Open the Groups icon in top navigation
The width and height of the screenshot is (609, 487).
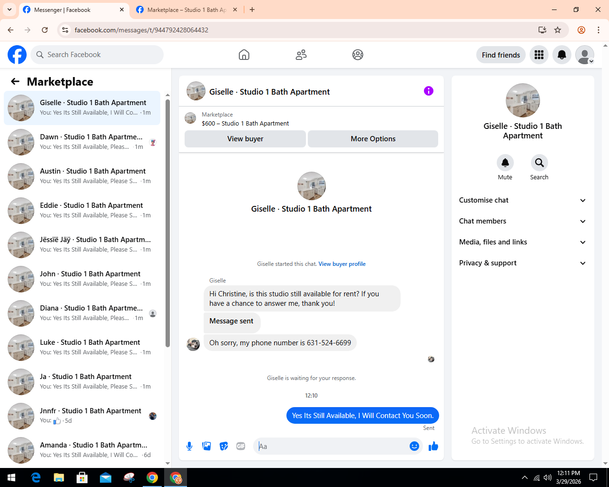358,55
